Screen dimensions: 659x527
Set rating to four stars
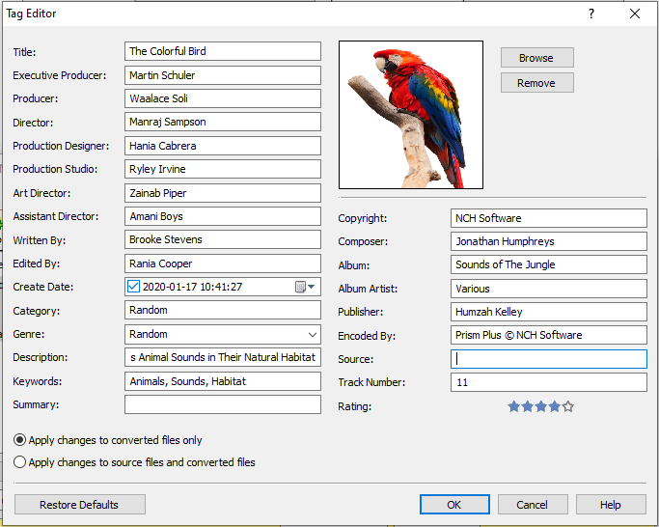[555, 406]
